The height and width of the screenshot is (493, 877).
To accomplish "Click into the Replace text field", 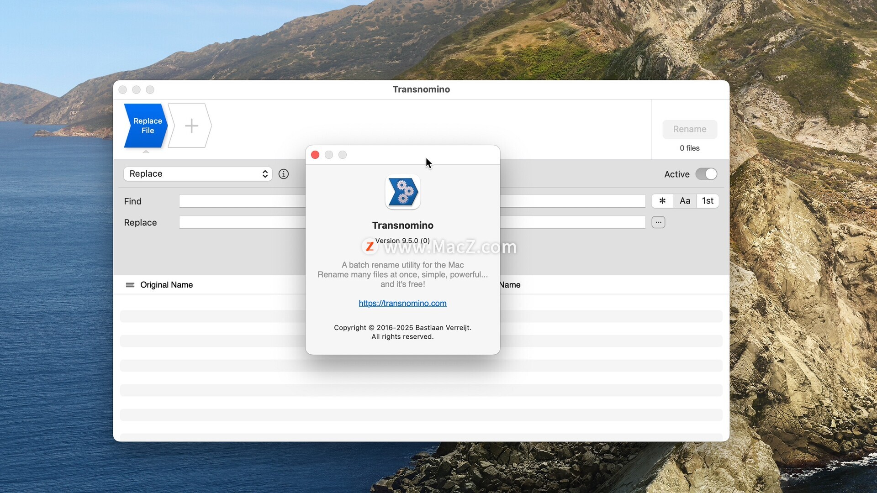I will tap(412, 222).
